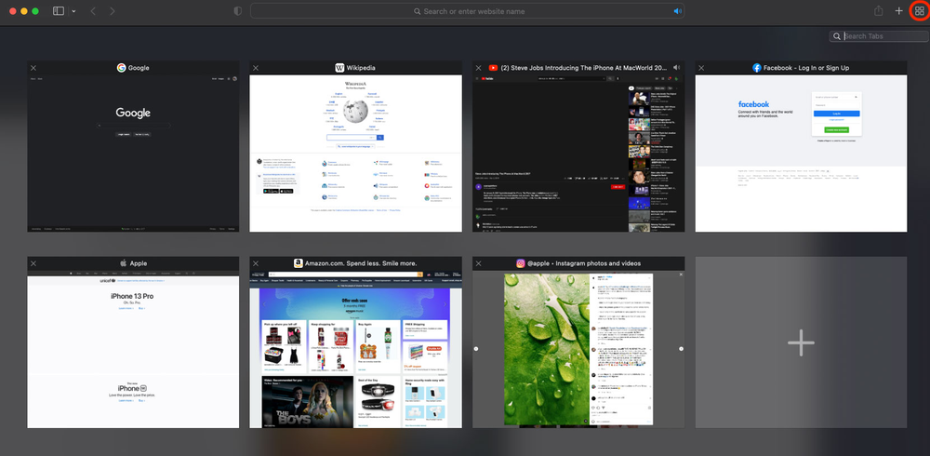Mute the YouTube tab speaker icon
This screenshot has height=456, width=930.
pyautogui.click(x=676, y=68)
